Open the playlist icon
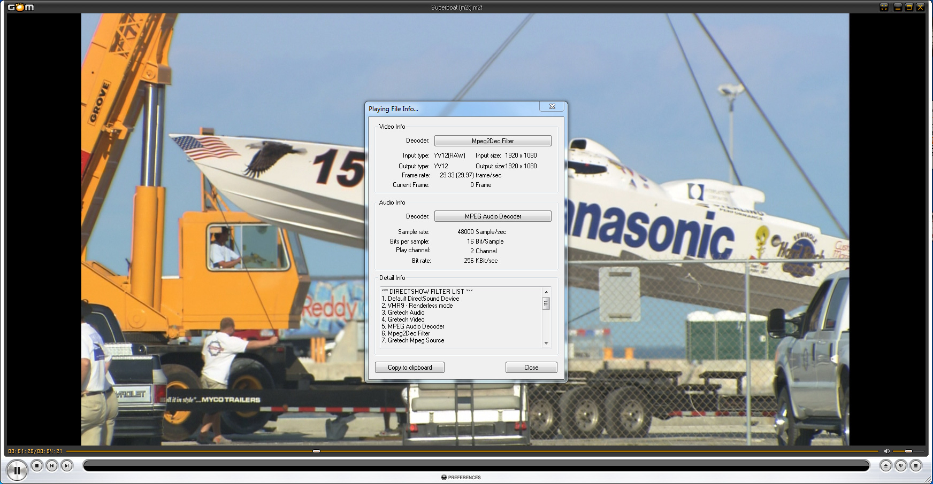This screenshot has width=933, height=484. (x=916, y=466)
